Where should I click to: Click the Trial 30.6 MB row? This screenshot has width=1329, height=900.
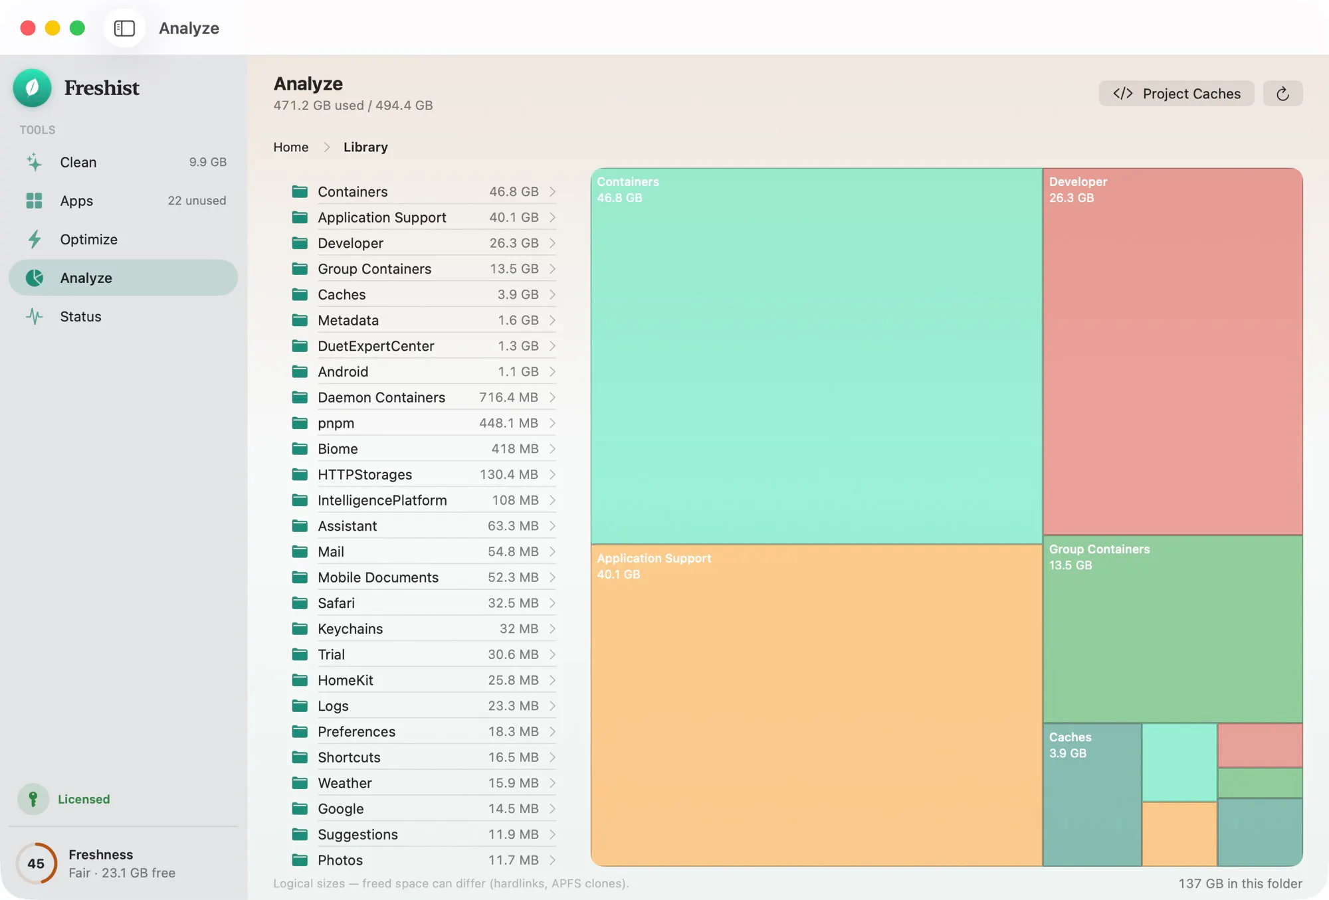[423, 654]
